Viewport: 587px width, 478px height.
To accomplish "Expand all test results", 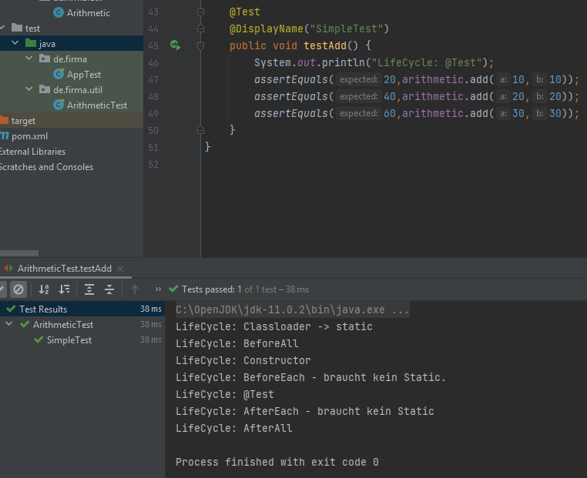I will pos(89,289).
